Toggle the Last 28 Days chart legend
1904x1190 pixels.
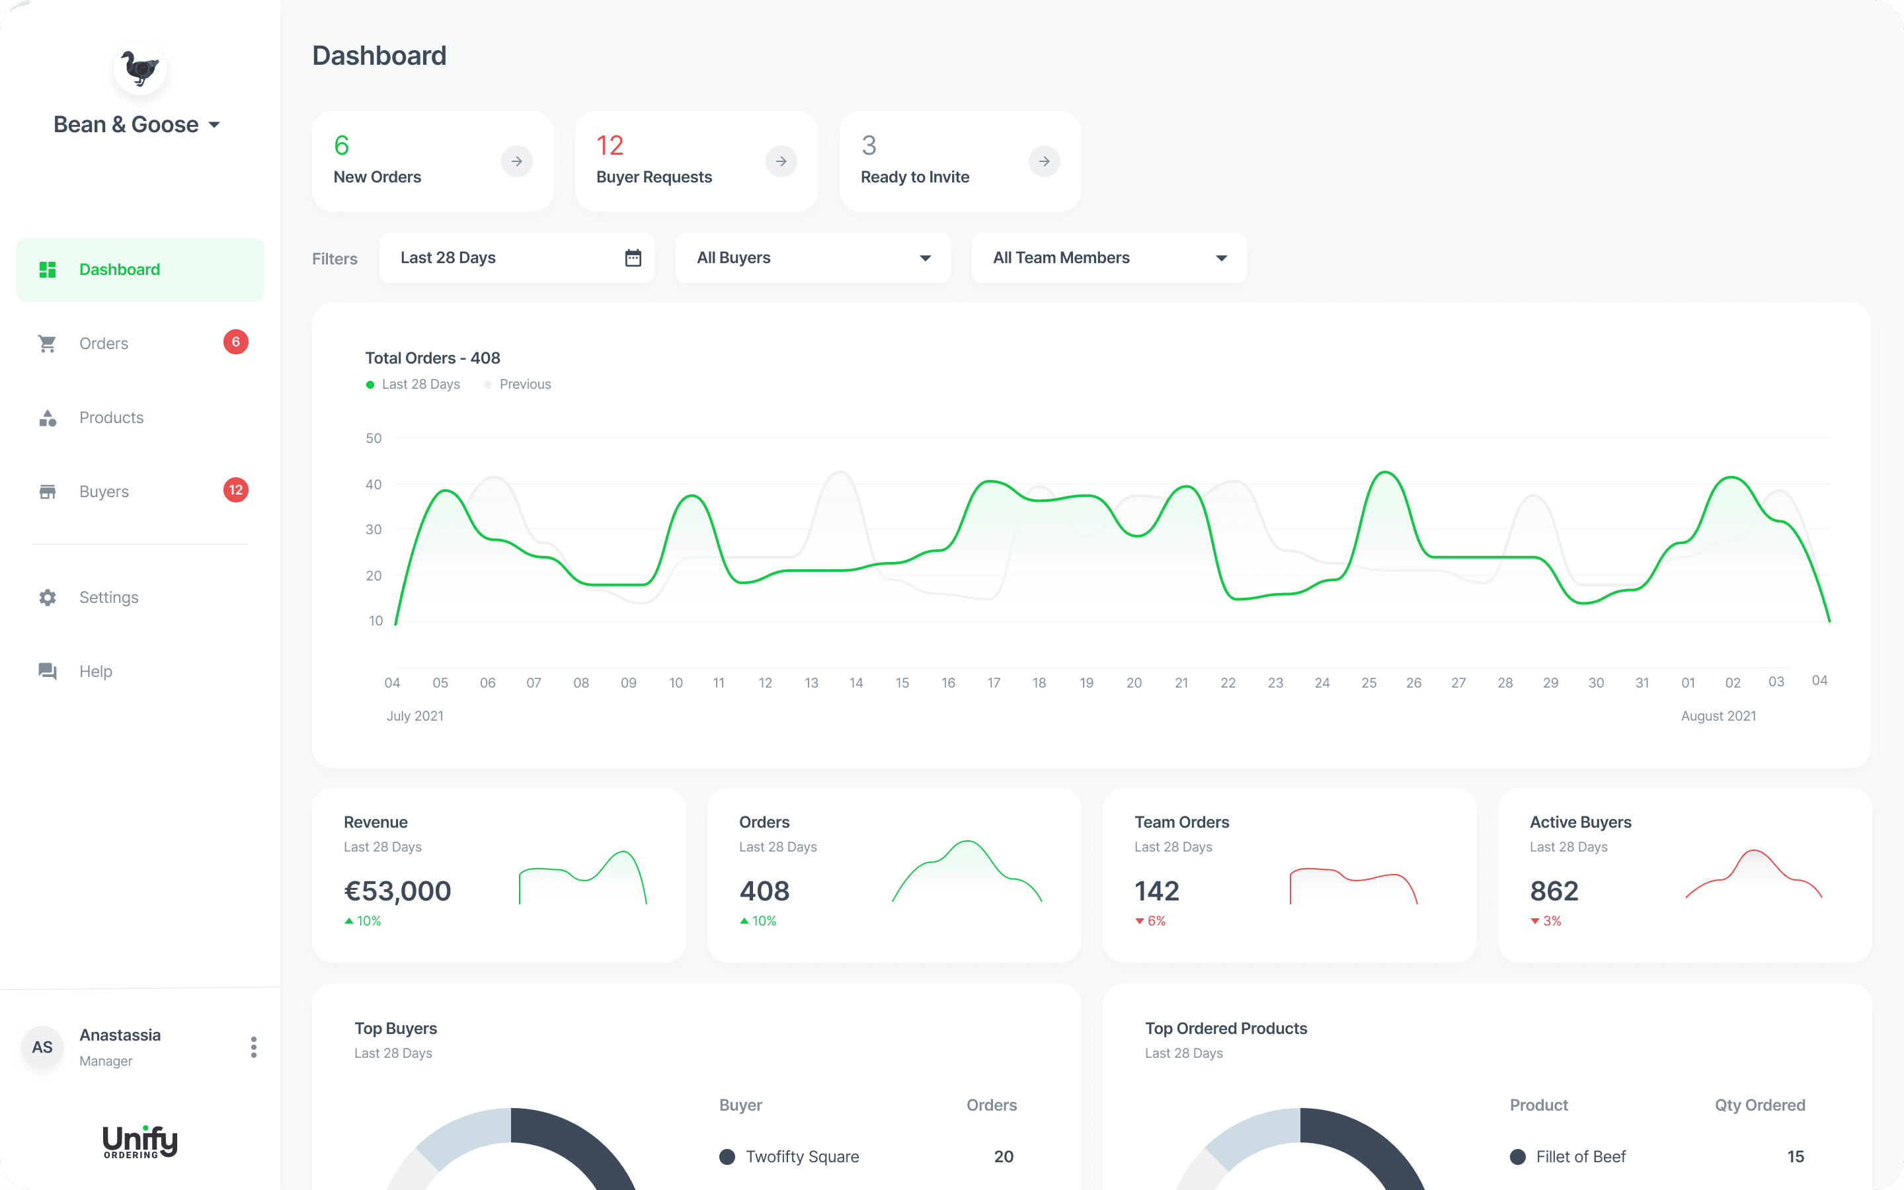(413, 384)
